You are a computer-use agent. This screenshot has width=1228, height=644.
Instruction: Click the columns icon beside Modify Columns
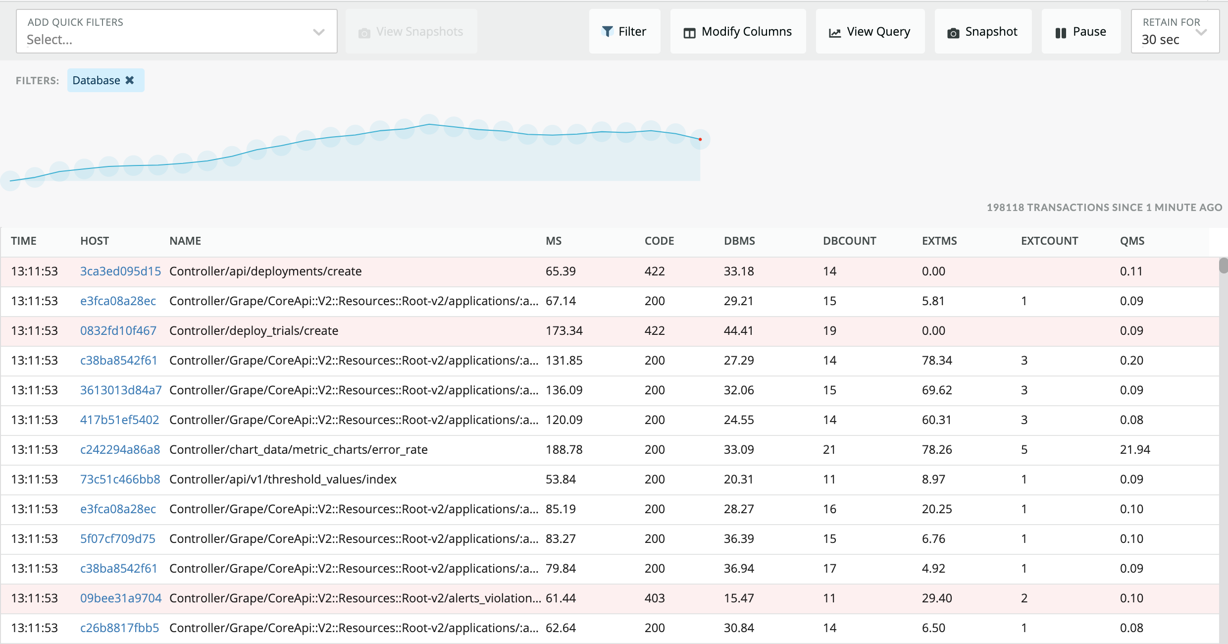[689, 33]
